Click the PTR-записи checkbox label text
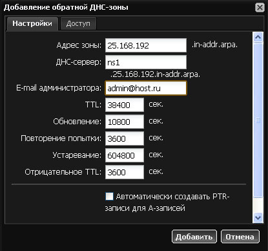Screen dimensions: 268x251 [167, 202]
